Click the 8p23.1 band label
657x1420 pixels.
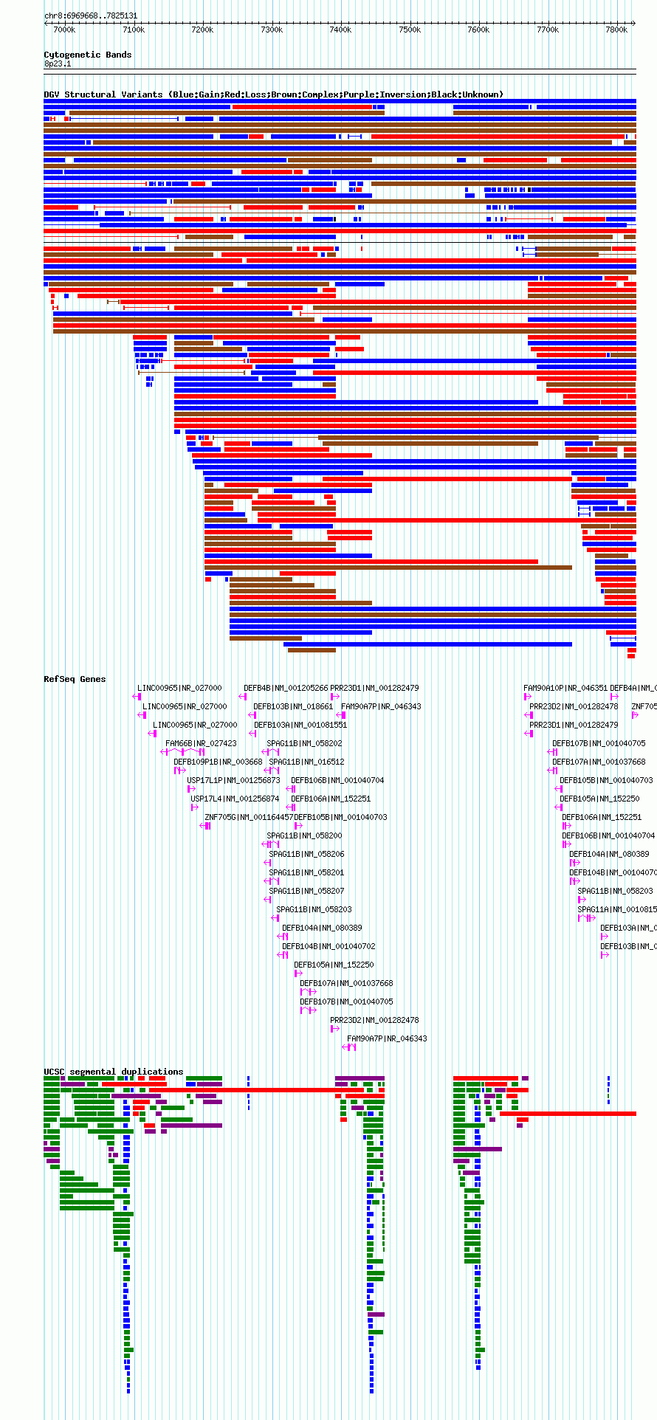click(58, 63)
